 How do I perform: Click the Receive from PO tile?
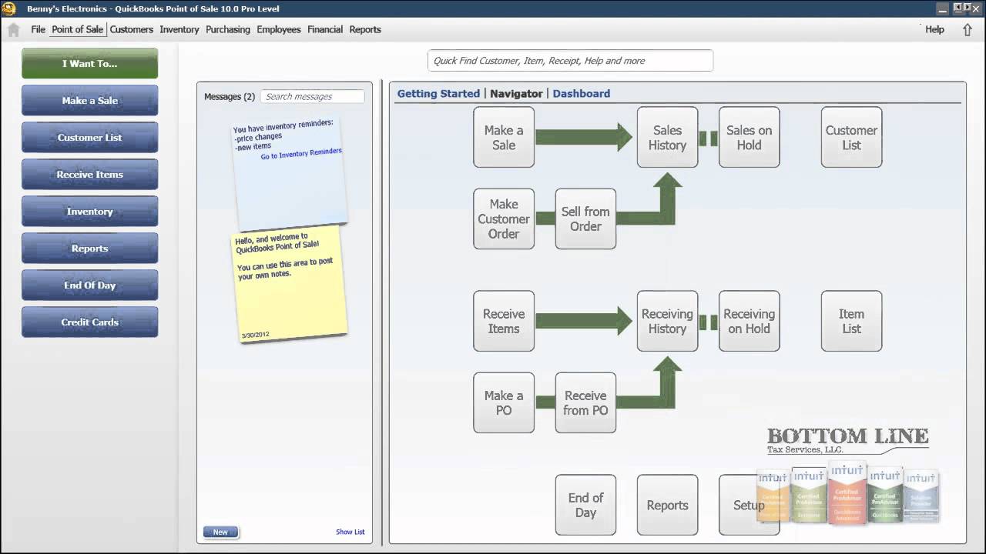[585, 402]
